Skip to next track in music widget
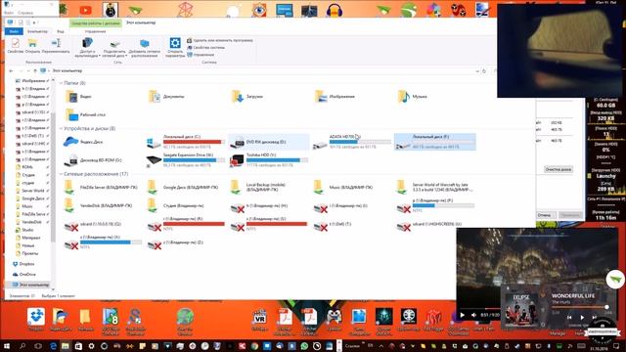This screenshot has height=352, width=626. tap(595, 317)
